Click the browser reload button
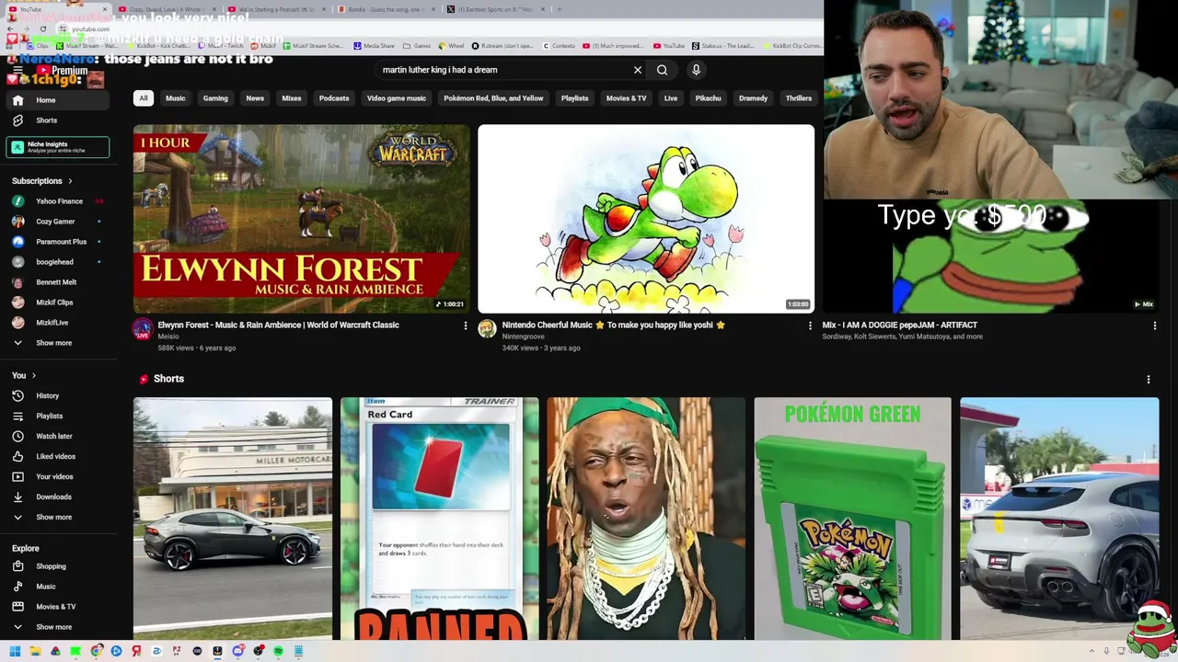The image size is (1178, 662). click(x=42, y=29)
